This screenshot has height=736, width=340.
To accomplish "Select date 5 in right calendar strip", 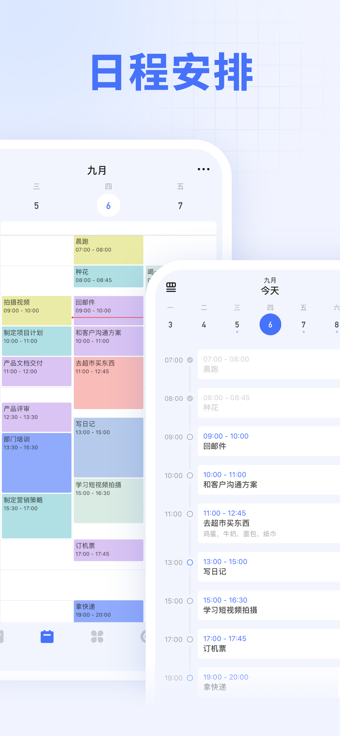I will (237, 325).
